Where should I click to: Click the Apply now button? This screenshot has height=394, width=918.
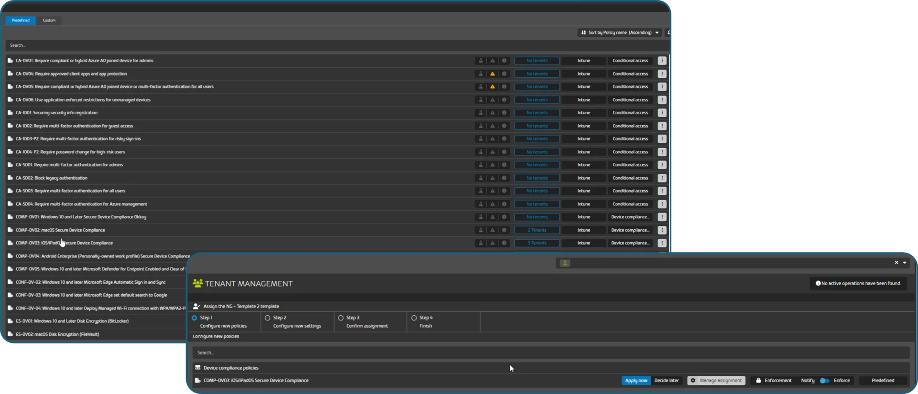(x=636, y=381)
